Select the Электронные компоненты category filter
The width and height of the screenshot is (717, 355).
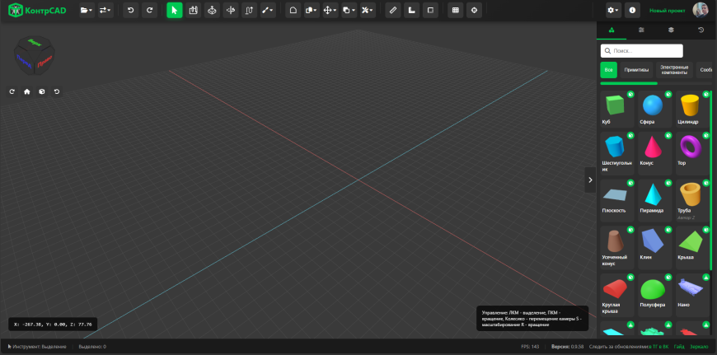tap(674, 70)
